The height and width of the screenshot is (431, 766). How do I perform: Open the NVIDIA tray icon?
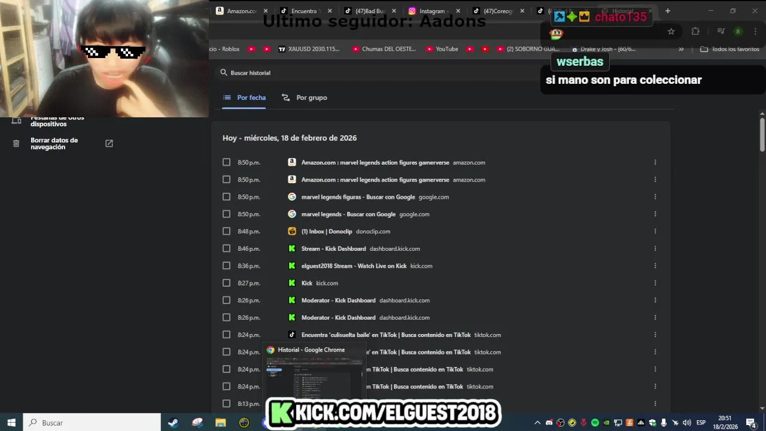click(x=606, y=423)
